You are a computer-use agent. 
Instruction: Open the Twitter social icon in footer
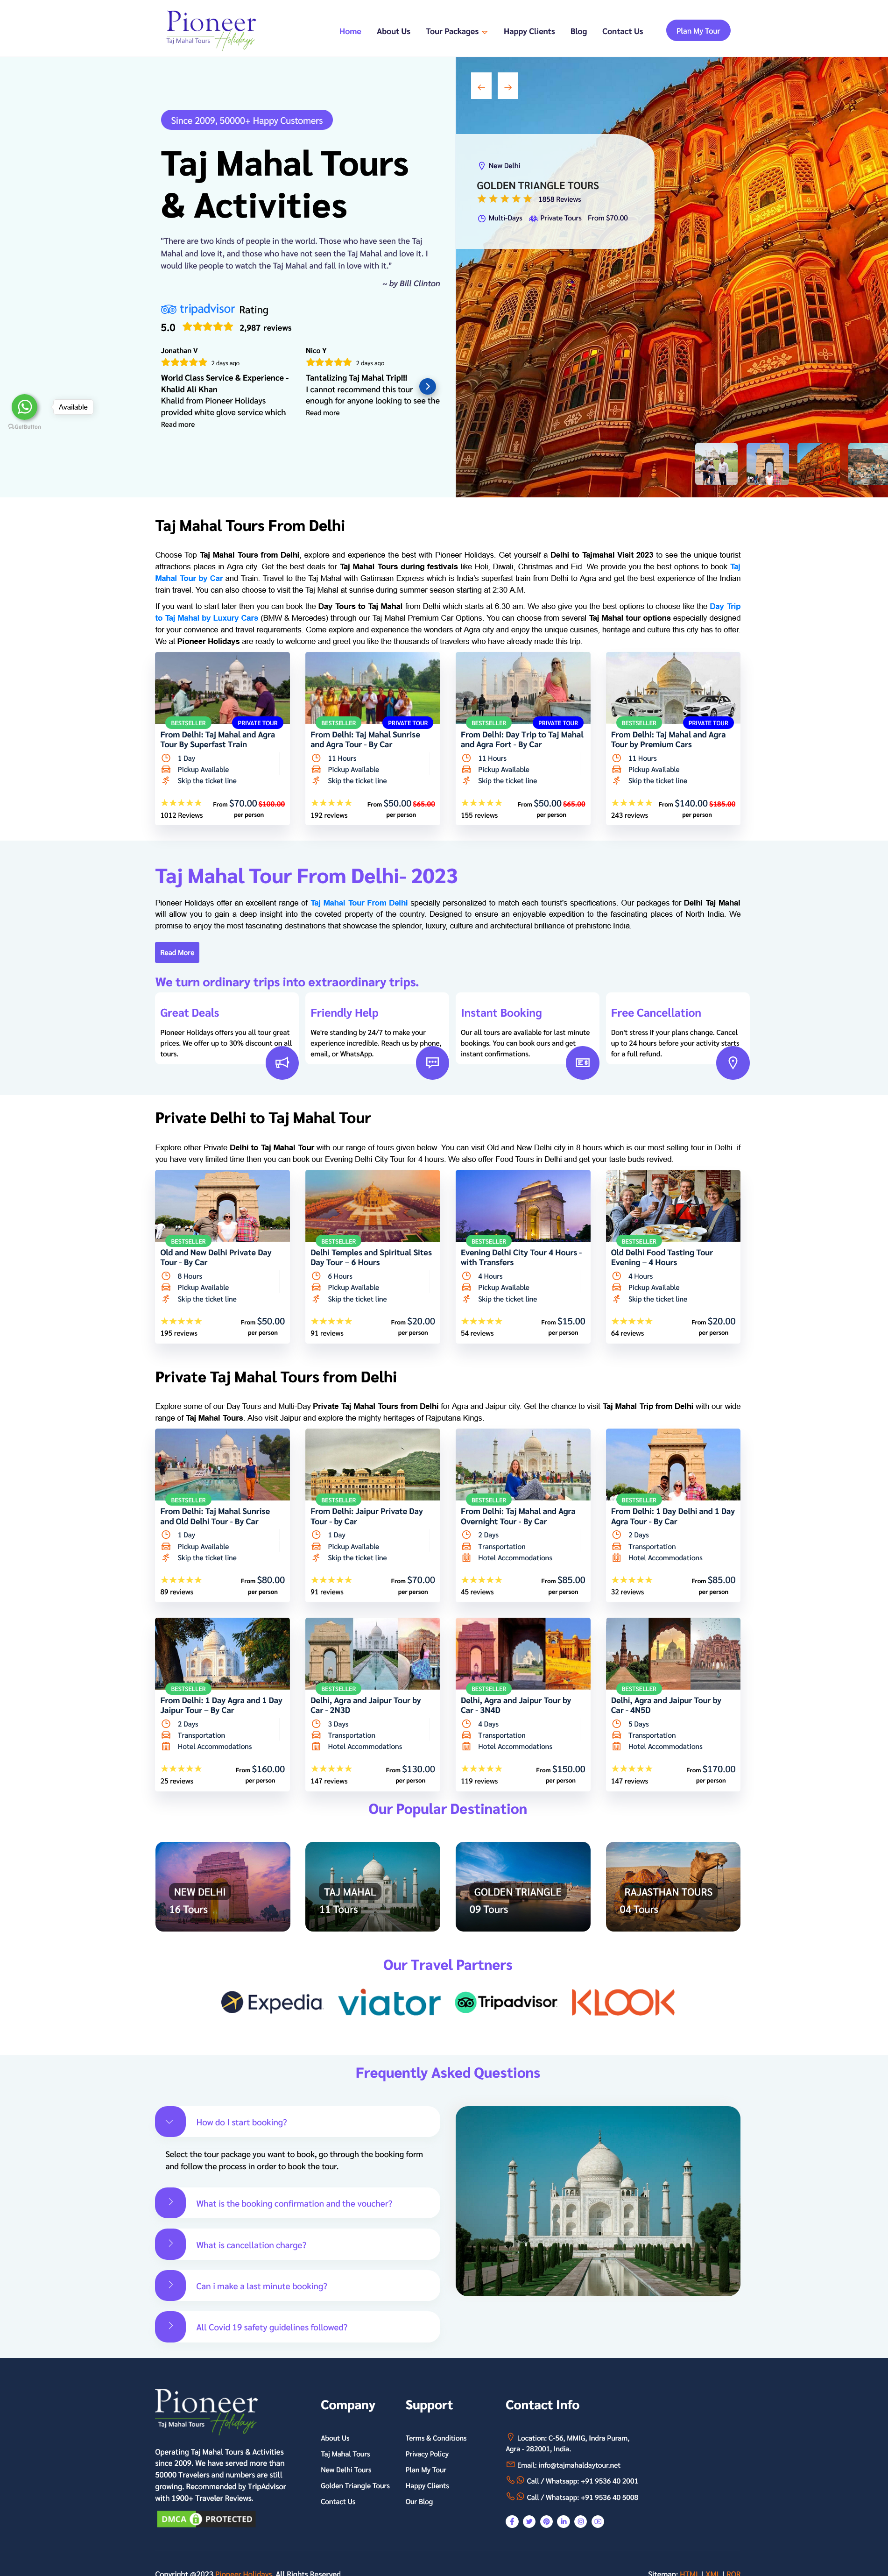tap(529, 2521)
